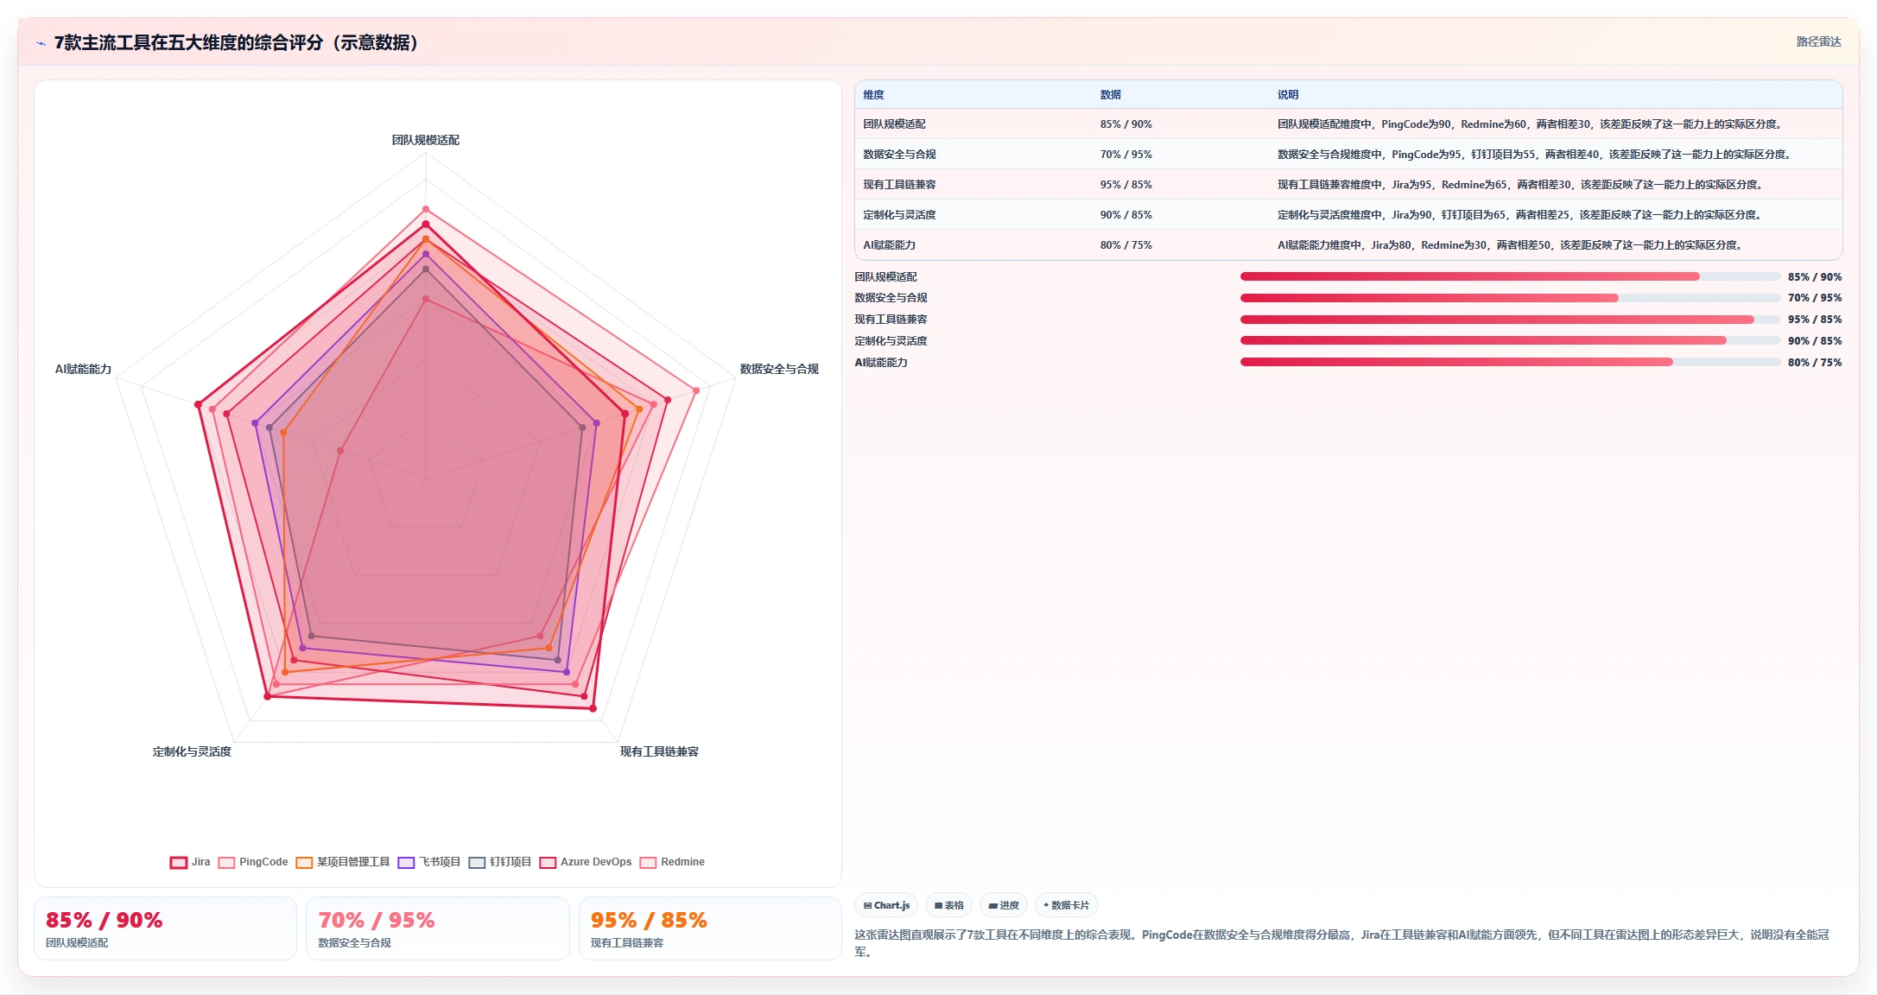The image size is (1877, 995).
Task: Click the AI赋能能力 progress bar
Action: pyautogui.click(x=1510, y=362)
